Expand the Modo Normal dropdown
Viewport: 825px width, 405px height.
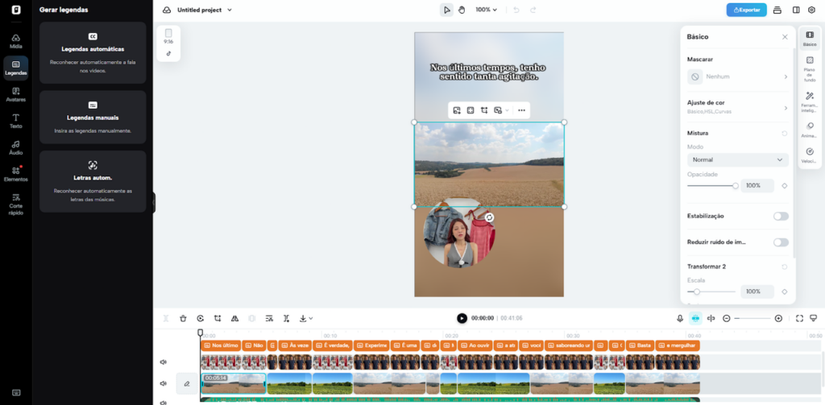tap(737, 160)
